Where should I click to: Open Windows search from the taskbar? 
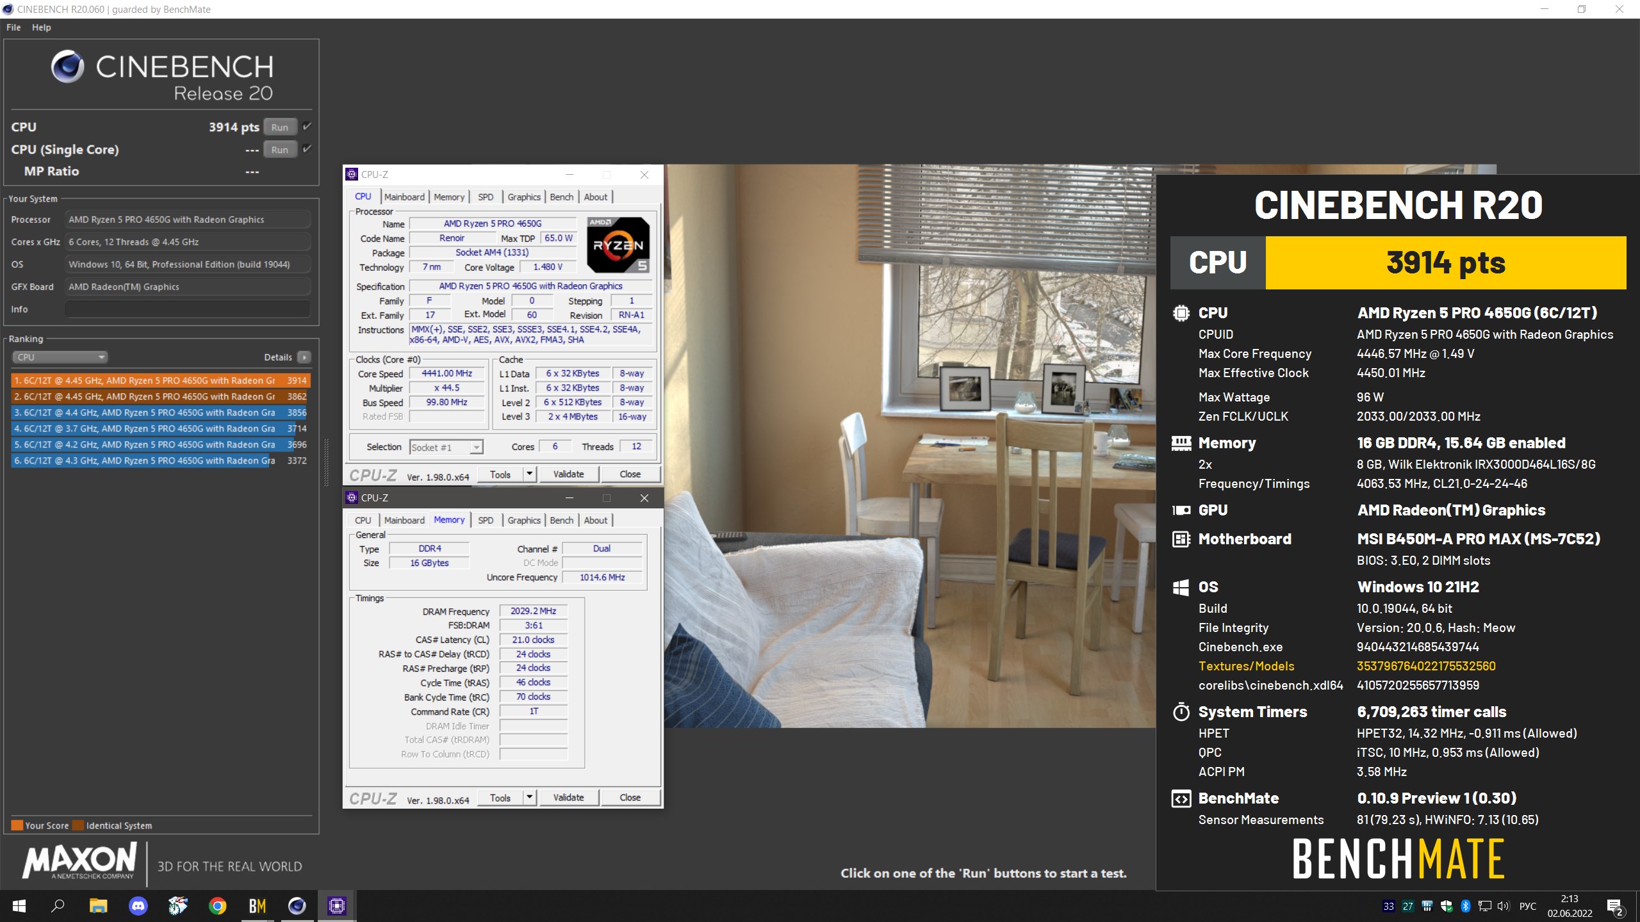pos(58,906)
